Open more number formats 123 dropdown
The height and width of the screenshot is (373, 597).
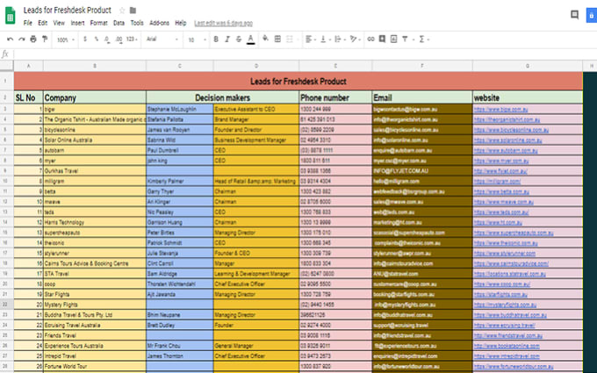pos(132,39)
